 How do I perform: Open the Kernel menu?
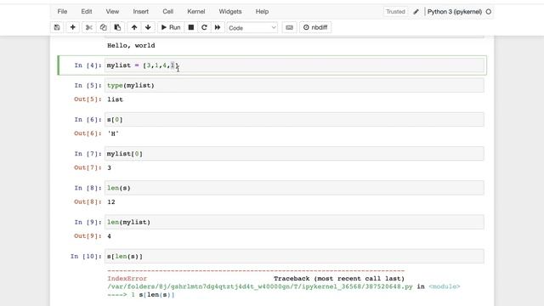(196, 11)
